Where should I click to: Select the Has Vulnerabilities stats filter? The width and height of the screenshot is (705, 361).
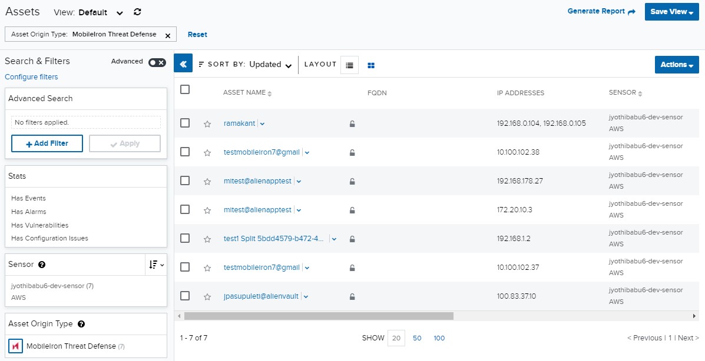tap(39, 225)
